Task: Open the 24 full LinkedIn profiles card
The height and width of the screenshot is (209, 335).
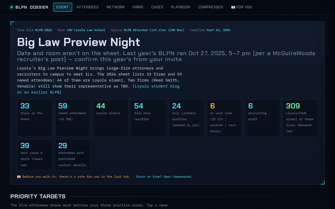Action: coord(186,118)
